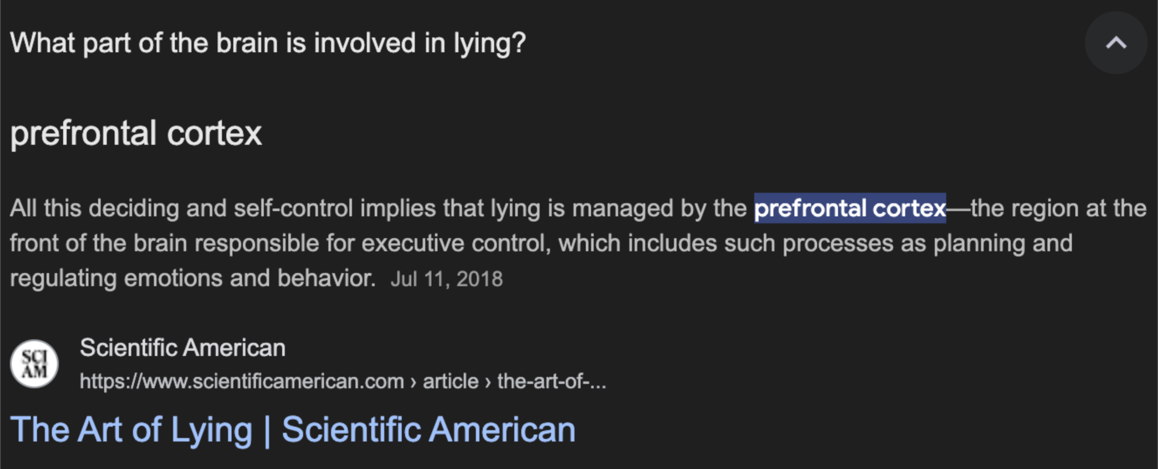
Task: Click the large 'prefrontal cortex' answer heading
Action: (136, 133)
